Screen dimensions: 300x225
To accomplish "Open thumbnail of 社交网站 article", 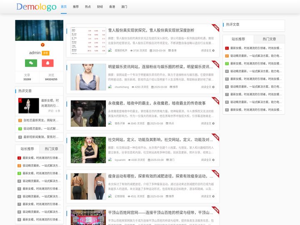I will click(88, 150).
